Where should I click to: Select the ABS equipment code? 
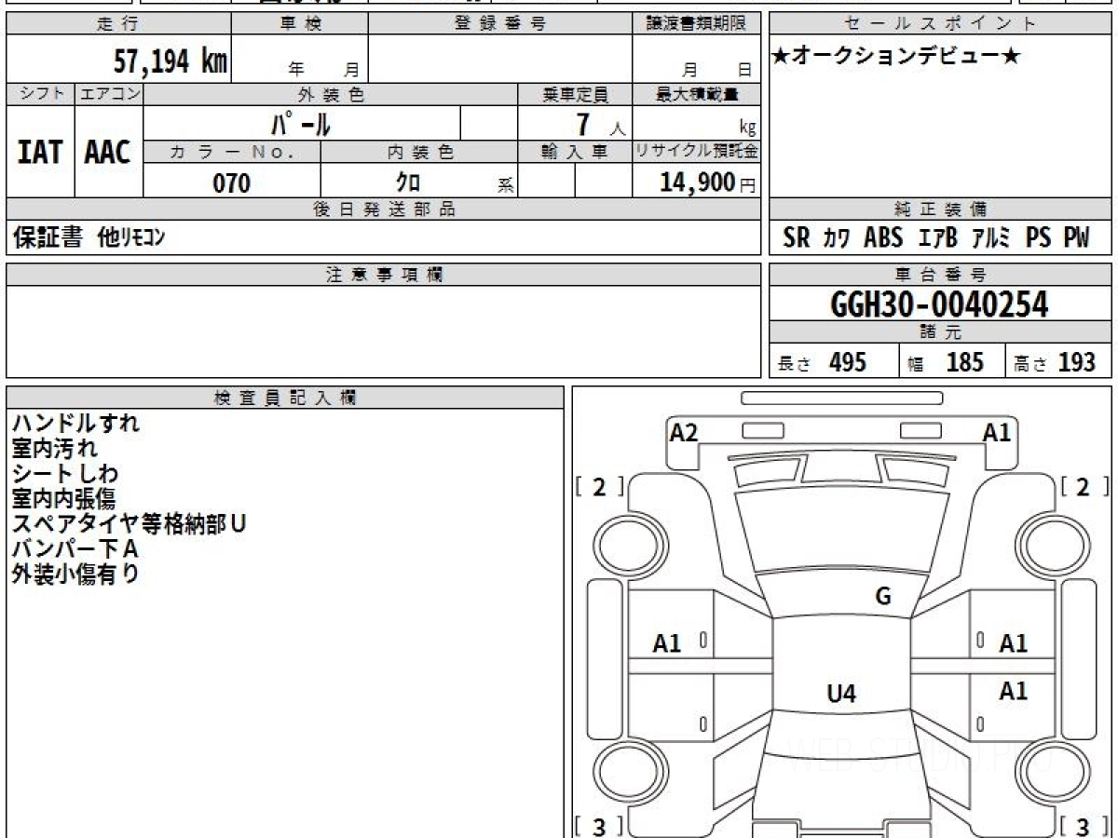[x=883, y=238]
